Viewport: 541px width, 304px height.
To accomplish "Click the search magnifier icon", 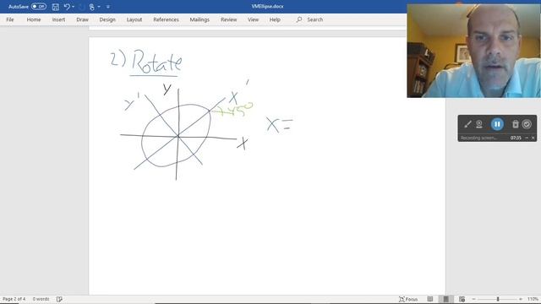I will click(x=298, y=19).
